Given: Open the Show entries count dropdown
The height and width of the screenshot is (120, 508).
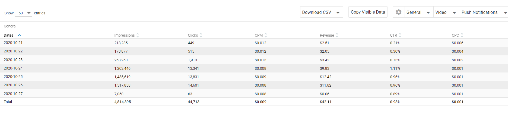Looking at the screenshot, I should [24, 13].
